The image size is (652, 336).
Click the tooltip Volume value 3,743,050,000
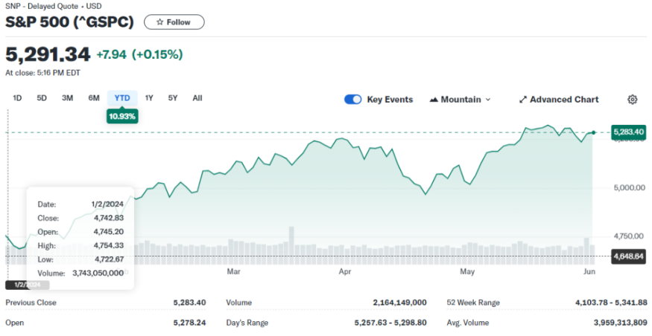[x=98, y=273]
